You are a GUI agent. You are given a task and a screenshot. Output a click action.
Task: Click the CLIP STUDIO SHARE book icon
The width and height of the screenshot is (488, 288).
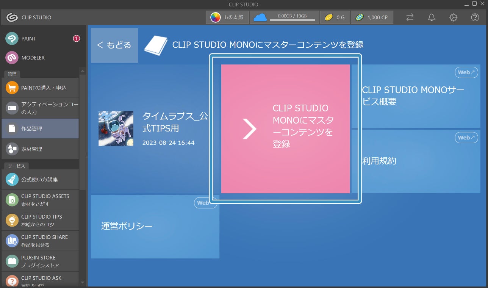tap(12, 241)
